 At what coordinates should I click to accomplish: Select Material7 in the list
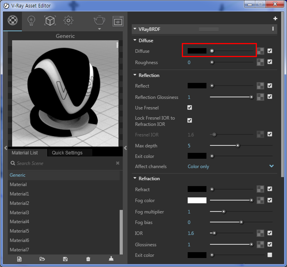64,250
